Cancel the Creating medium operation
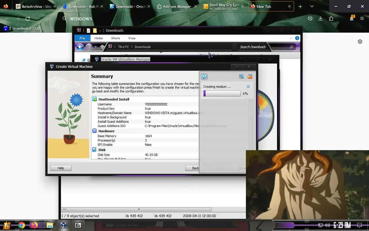Screen dimensions: 369x231 [248, 86]
